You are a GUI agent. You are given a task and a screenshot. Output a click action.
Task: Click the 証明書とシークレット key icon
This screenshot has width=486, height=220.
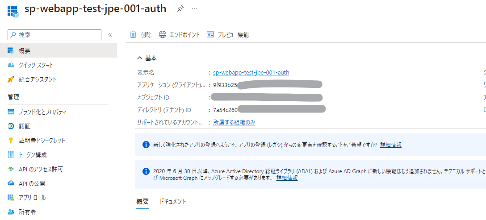tap(11, 141)
